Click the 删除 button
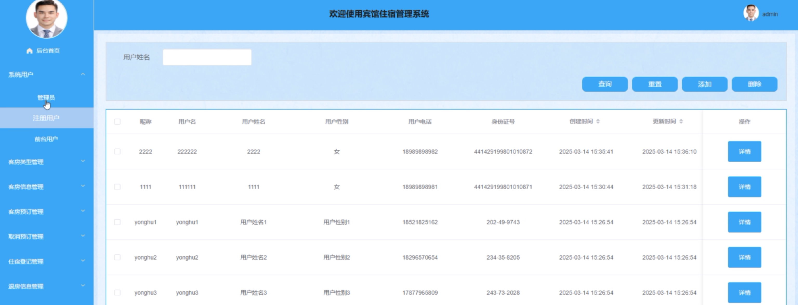The width and height of the screenshot is (798, 305). pyautogui.click(x=754, y=84)
